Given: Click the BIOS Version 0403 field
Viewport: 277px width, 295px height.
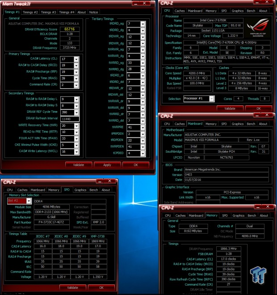Looking at the screenshot, I should pyautogui.click(x=227, y=175).
